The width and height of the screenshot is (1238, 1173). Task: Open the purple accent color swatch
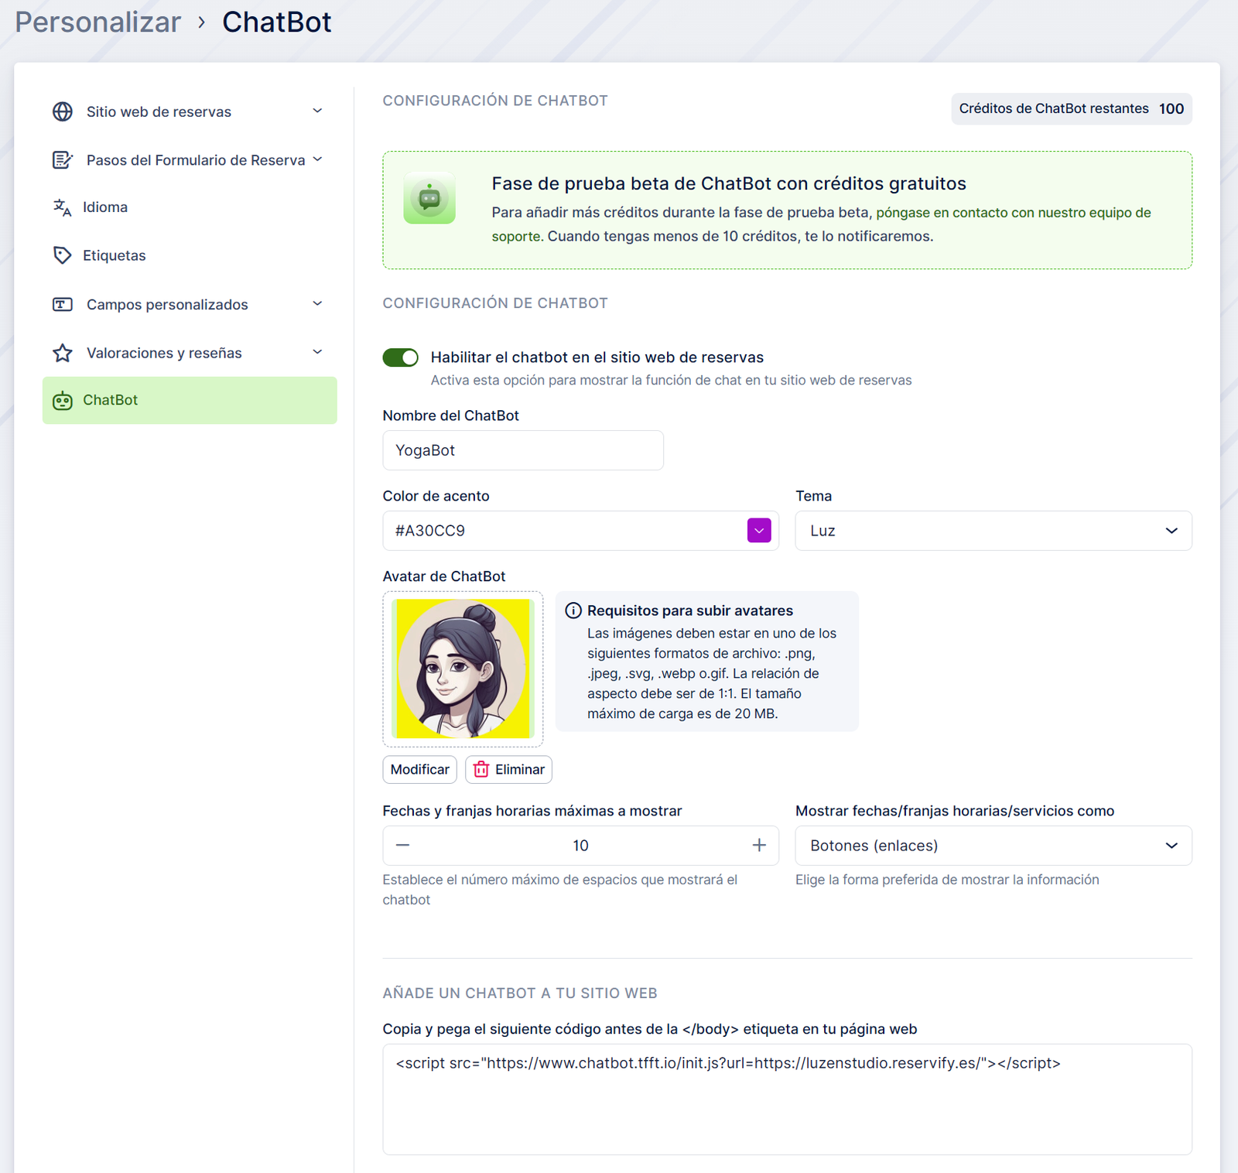click(759, 531)
